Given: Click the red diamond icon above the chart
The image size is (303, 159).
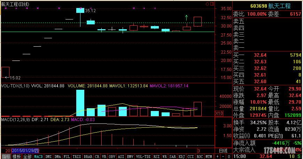Looking at the screenshot, I should coord(207,4).
